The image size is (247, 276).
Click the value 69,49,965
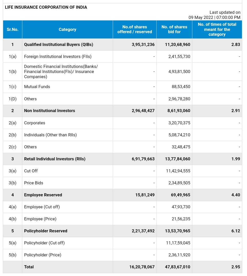(180, 195)
